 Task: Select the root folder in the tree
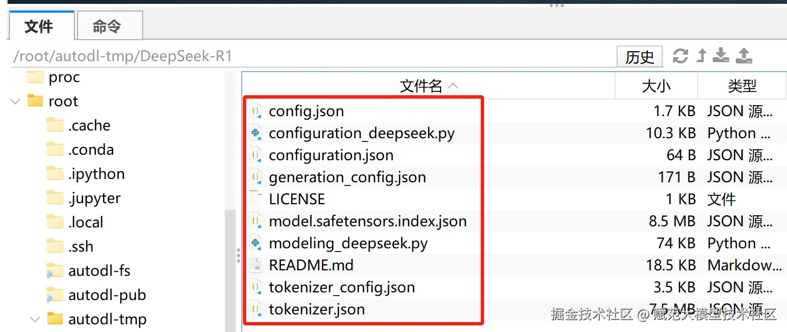(63, 101)
